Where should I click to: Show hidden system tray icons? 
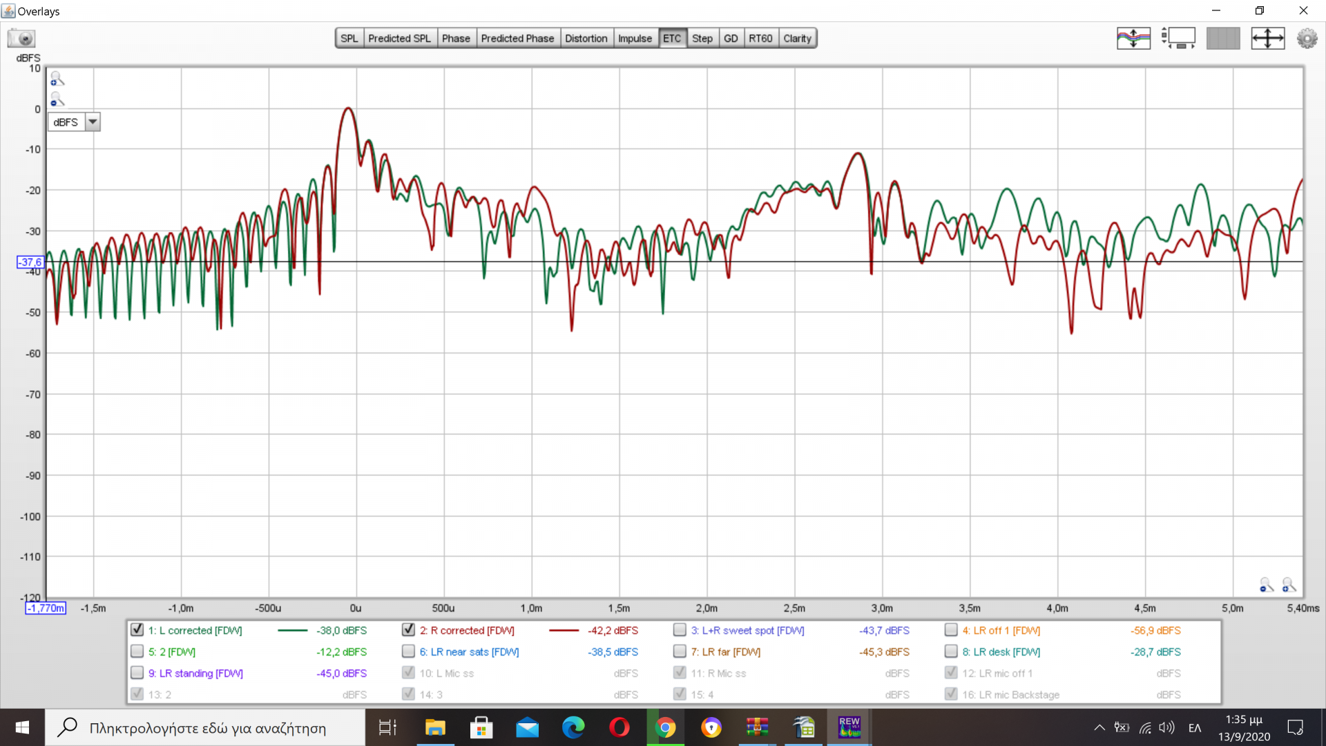pyautogui.click(x=1099, y=727)
